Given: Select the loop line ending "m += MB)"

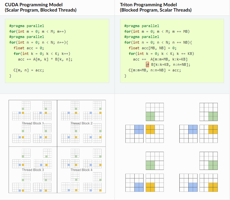Looking at the screenshot, I should [157, 31].
